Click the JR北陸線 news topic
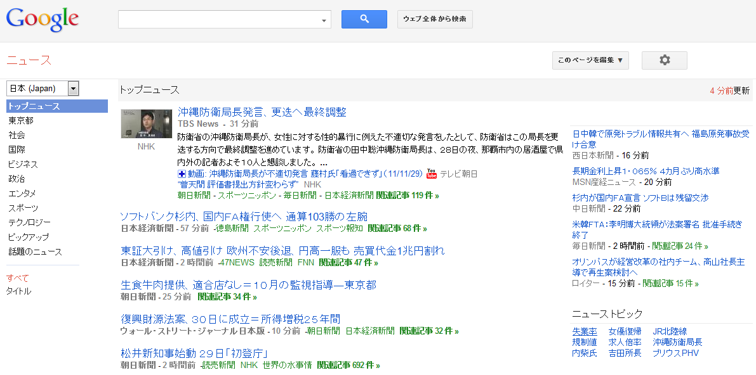The height and width of the screenshot is (375, 756). 670,331
